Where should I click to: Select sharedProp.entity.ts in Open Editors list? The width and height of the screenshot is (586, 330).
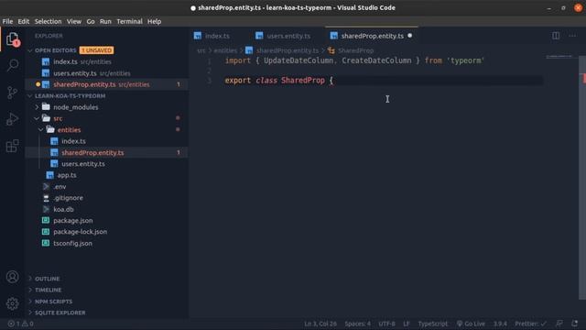(x=106, y=84)
